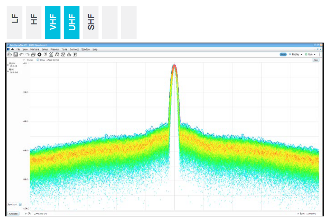327x220 pixels.
Task: Open the settings gear icon
Action: pyautogui.click(x=39, y=54)
